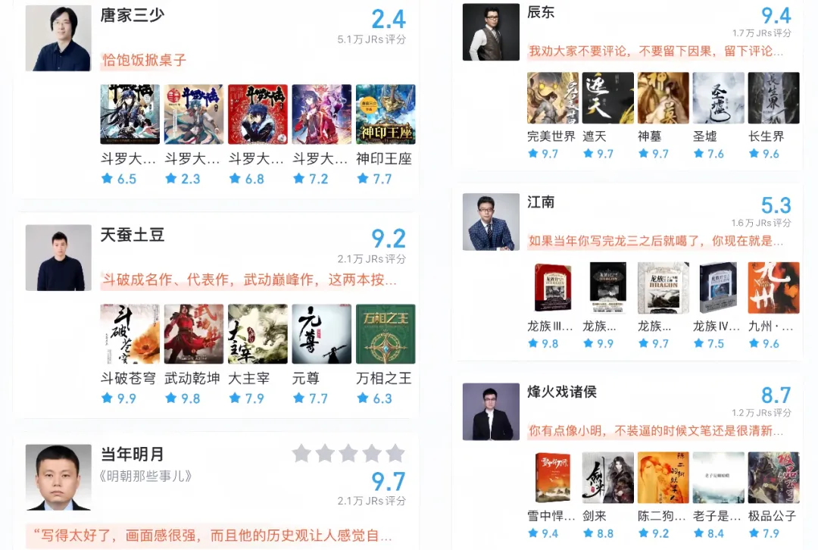
Task: Tap the 万相之王 green cover
Action: point(386,334)
